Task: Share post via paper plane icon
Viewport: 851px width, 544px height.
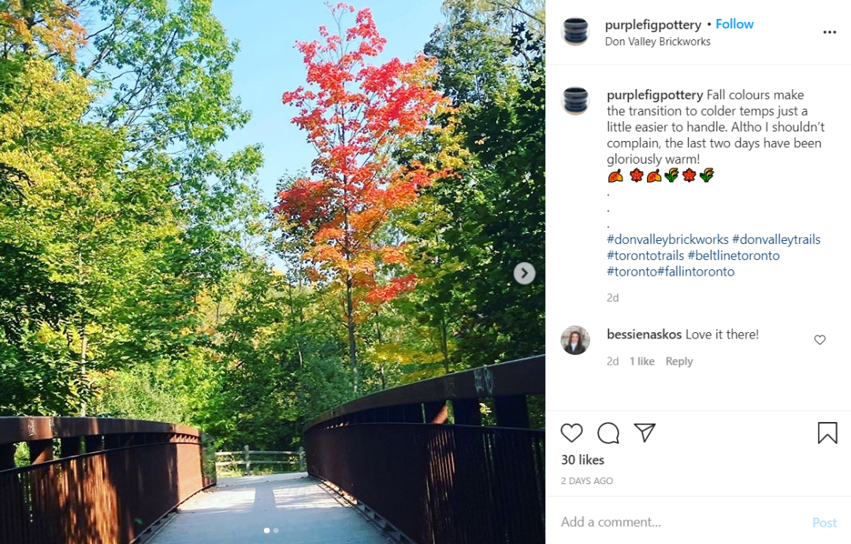Action: coord(645,432)
